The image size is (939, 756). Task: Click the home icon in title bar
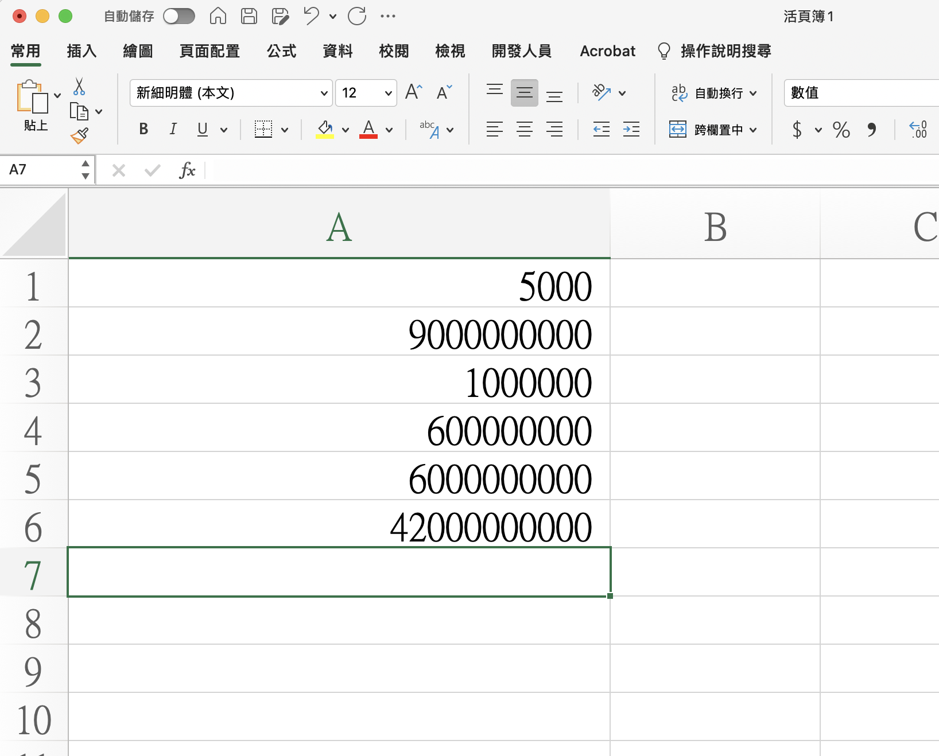(218, 16)
